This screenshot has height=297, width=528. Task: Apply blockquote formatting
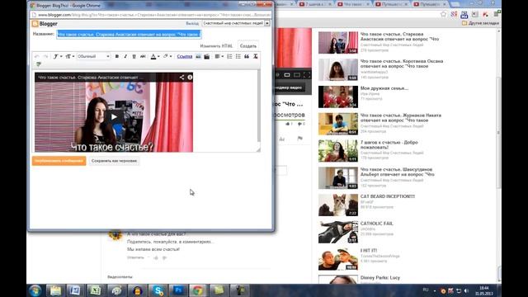click(x=247, y=56)
